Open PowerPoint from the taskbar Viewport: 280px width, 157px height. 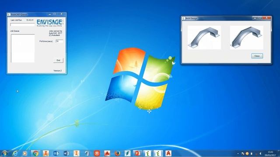pyautogui.click(x=138, y=153)
